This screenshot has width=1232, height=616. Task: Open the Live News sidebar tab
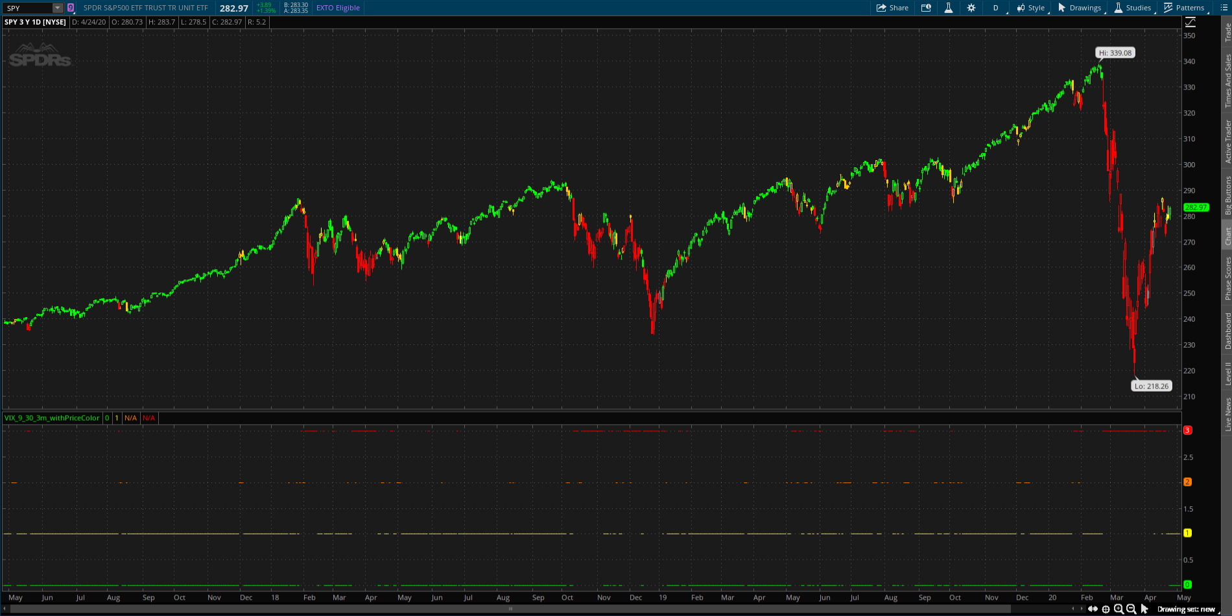1227,414
